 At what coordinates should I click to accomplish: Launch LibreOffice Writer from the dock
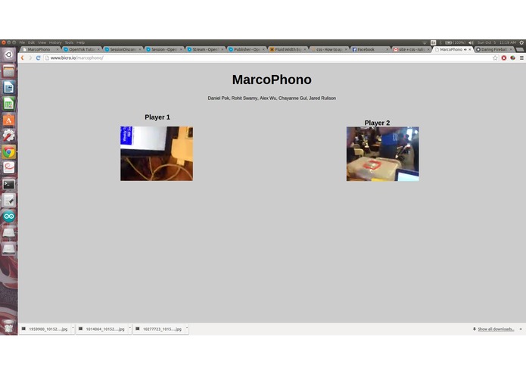tap(9, 87)
